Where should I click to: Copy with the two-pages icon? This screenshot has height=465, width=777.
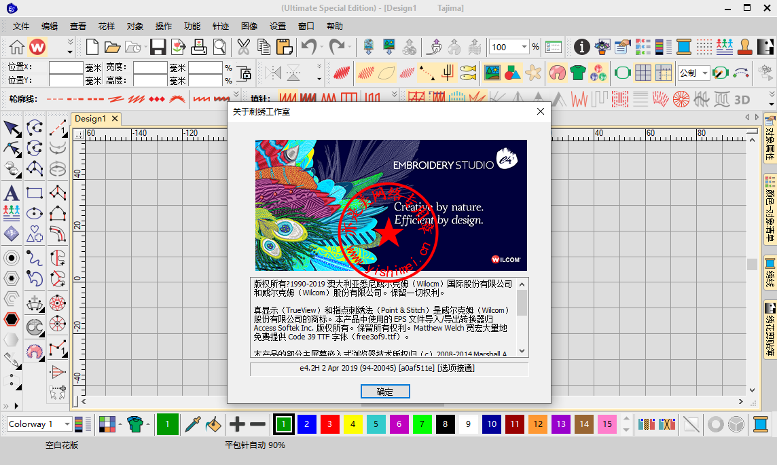click(264, 47)
